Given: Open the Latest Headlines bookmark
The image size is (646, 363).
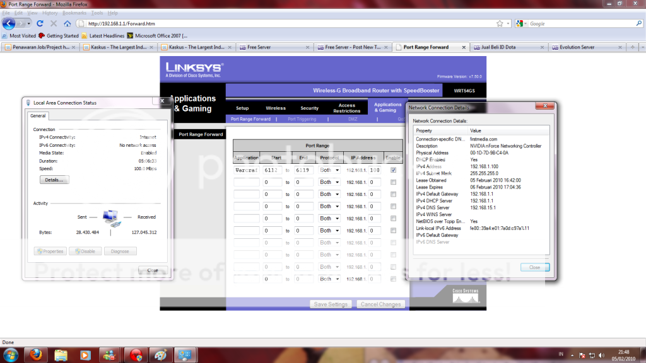Looking at the screenshot, I should 103,36.
